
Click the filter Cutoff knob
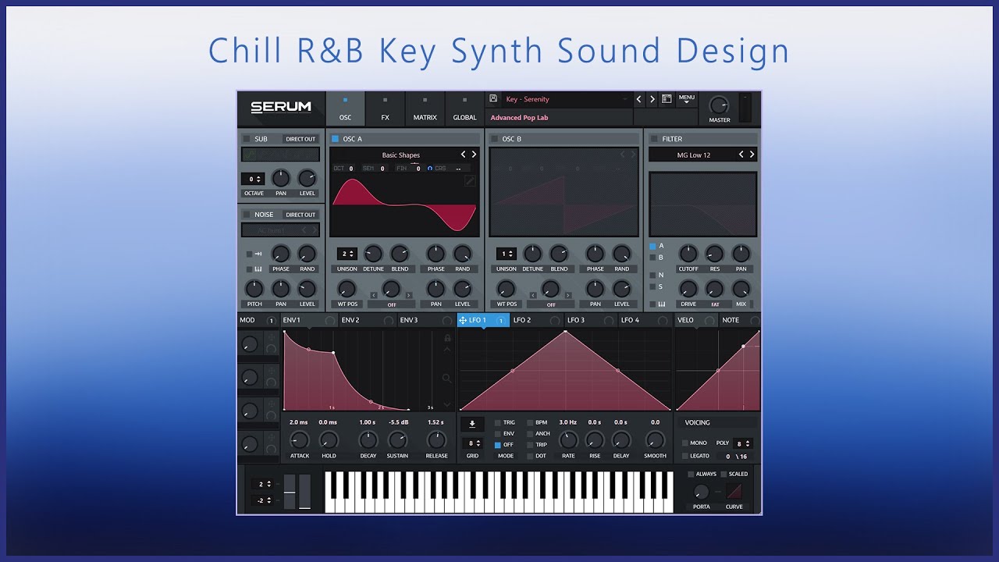point(688,253)
